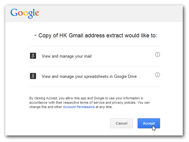
Task: Click the 'By clicking Accept' disclaimer paragraph
Action: pyautogui.click(x=89, y=102)
